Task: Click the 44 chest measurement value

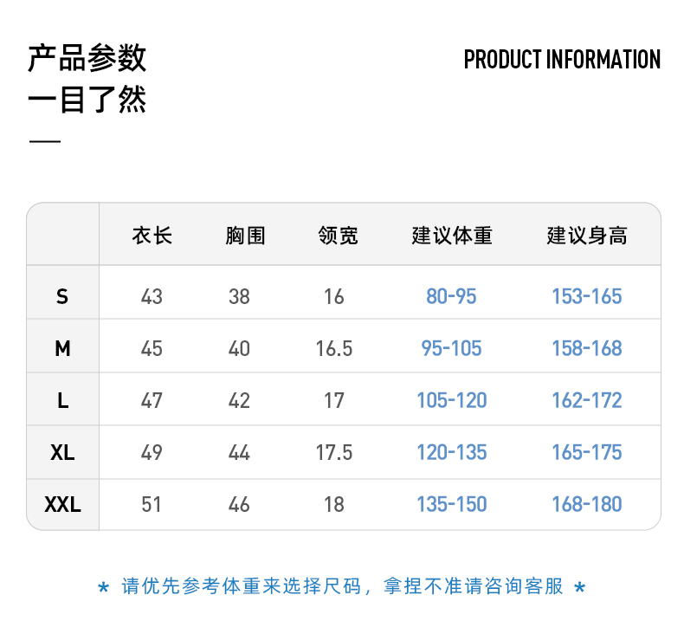Action: point(239,453)
